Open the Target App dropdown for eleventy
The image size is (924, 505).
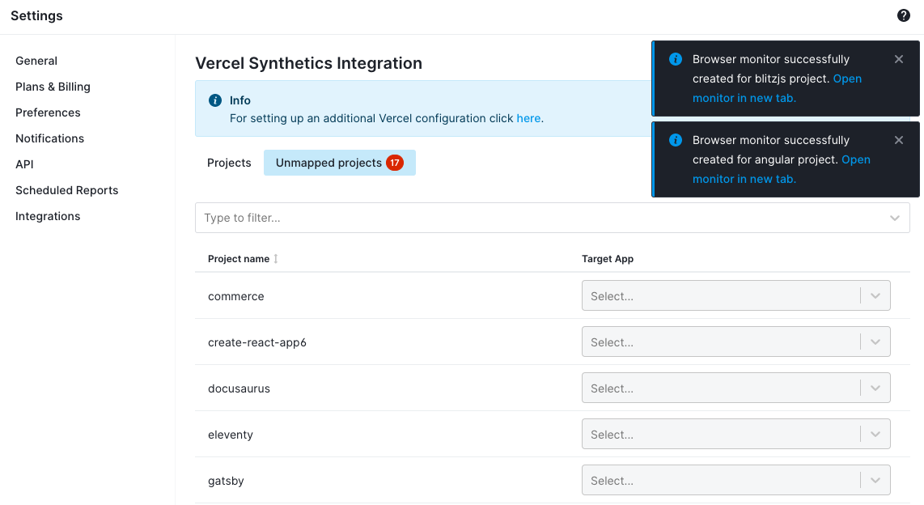[736, 435]
